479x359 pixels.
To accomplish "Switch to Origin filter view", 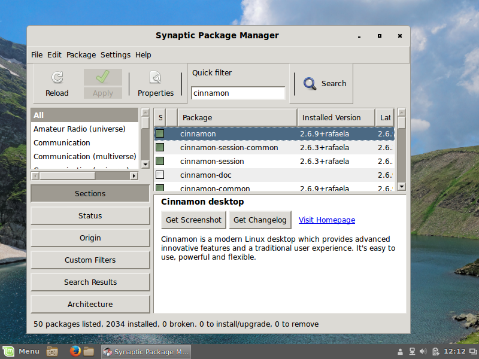I will click(x=90, y=238).
